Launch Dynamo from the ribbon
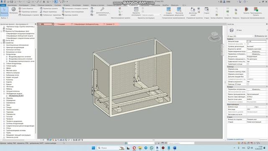The width and height of the screenshot is (268, 151). click(246, 10)
